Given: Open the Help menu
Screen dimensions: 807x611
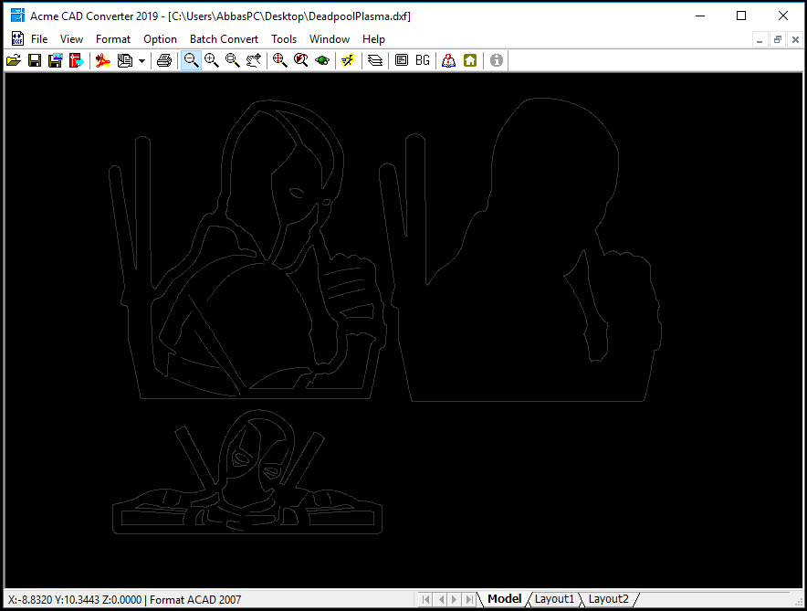Looking at the screenshot, I should pos(373,39).
